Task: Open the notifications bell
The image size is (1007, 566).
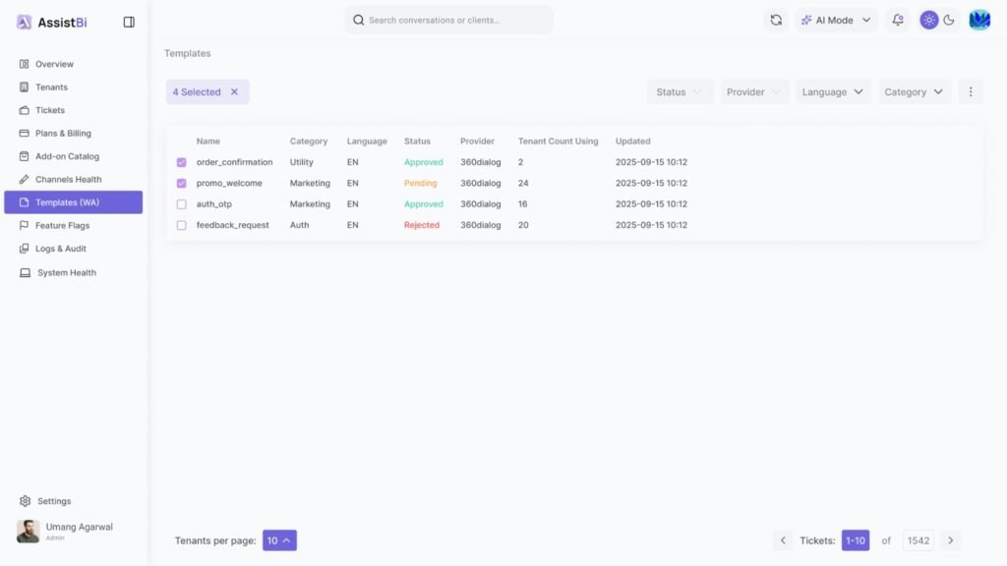Action: tap(897, 20)
